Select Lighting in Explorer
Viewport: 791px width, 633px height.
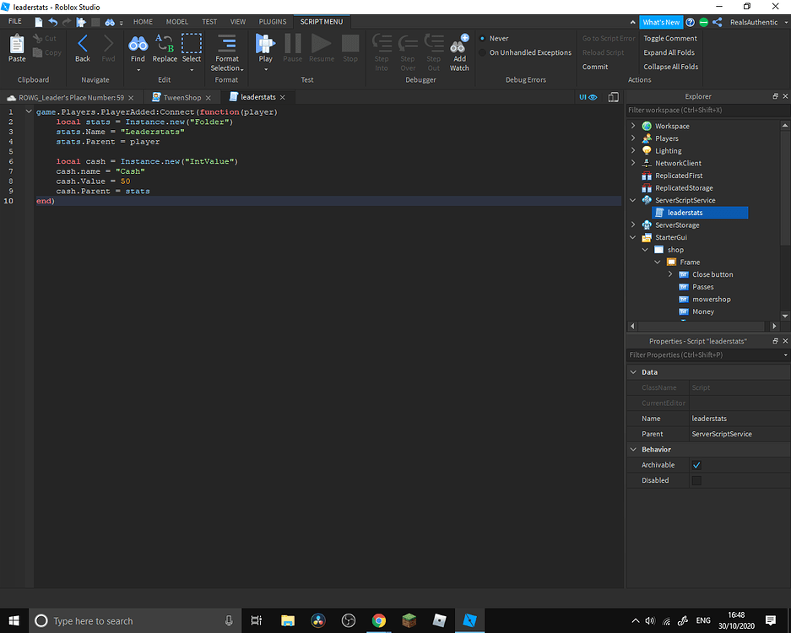tap(668, 151)
